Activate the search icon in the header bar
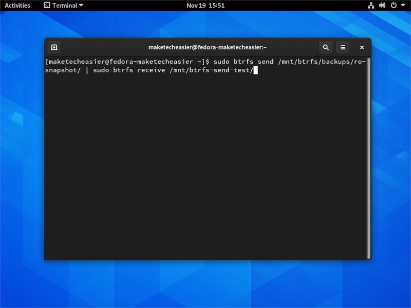 (326, 47)
